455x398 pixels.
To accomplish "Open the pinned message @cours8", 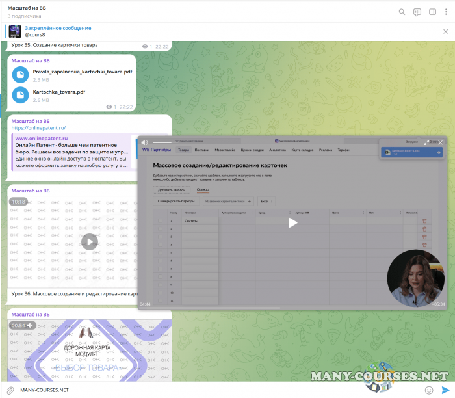I will click(58, 31).
